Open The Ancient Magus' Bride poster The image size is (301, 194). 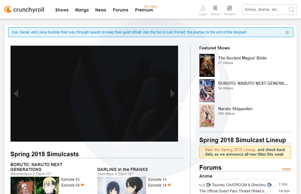207,65
